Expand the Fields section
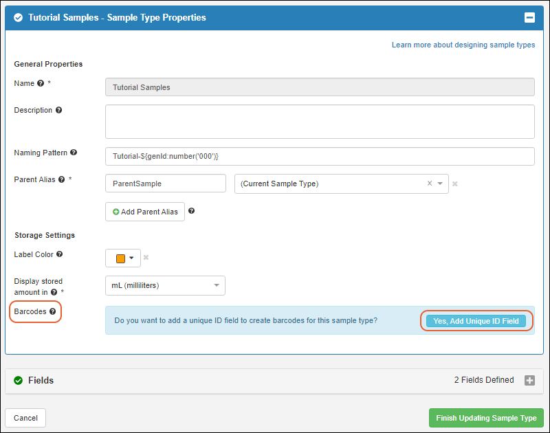 [x=529, y=380]
